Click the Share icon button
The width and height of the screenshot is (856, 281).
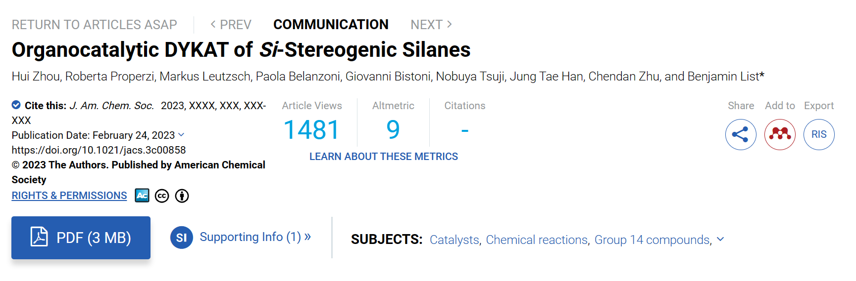click(741, 134)
